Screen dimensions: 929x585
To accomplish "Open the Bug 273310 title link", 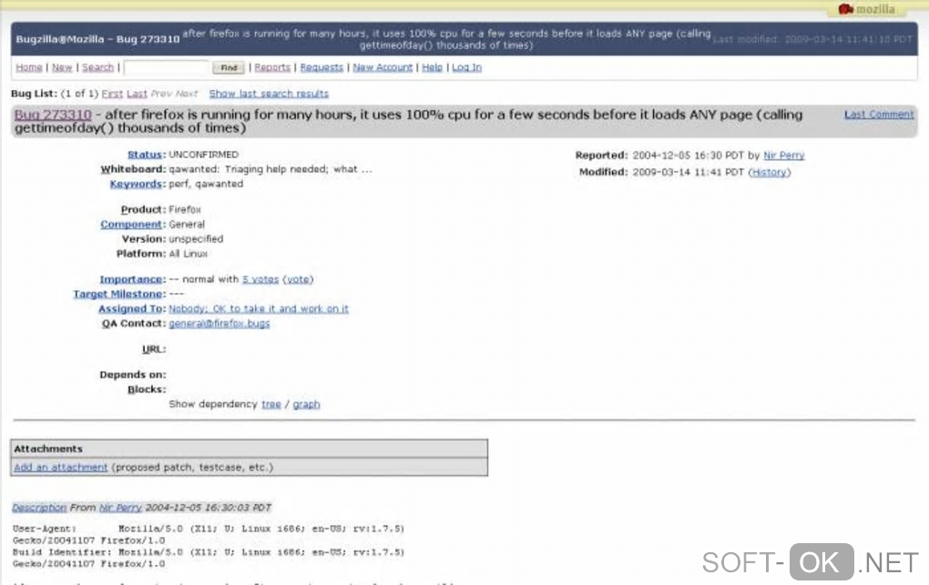I will 53,115.
